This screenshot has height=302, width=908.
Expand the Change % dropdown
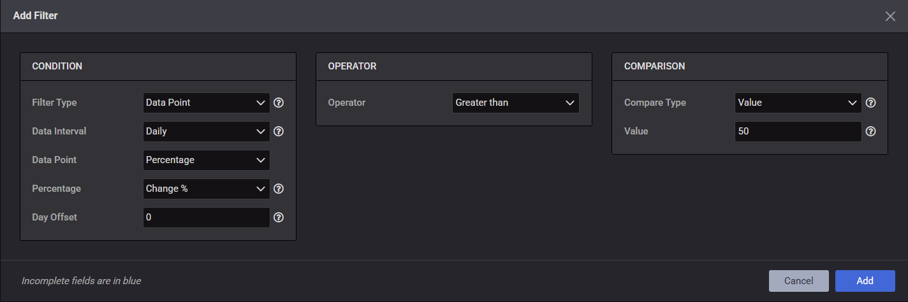click(x=206, y=189)
